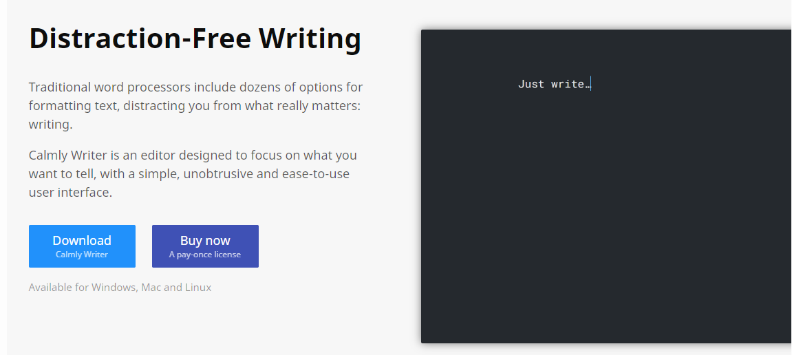The height and width of the screenshot is (355, 792).
Task: Click the Download Calmly Writer button
Action: click(82, 246)
